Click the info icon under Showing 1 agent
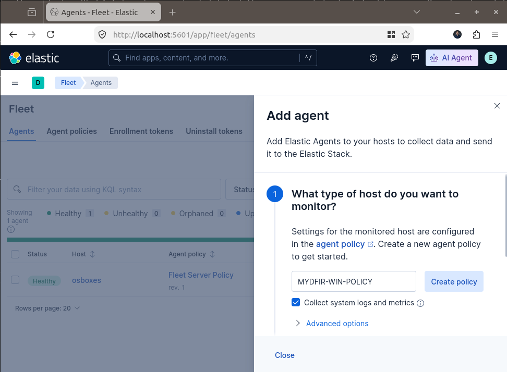The width and height of the screenshot is (507, 372). click(x=11, y=229)
